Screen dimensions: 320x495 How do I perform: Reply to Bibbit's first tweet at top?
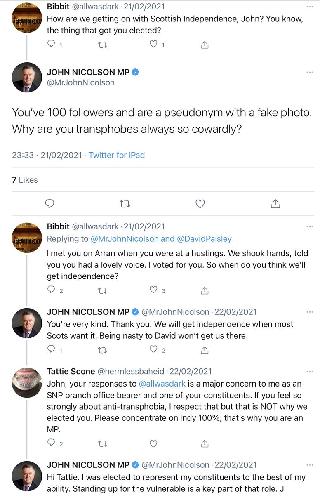[x=52, y=44]
